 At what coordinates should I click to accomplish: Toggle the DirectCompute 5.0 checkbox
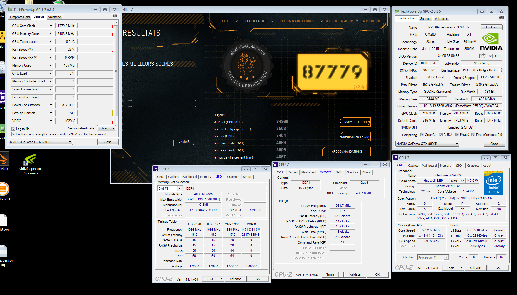pyautogui.click(x=473, y=135)
